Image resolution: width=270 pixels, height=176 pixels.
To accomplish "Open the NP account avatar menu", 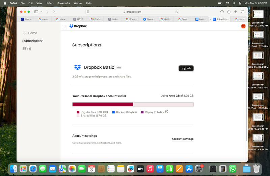I will [243, 26].
